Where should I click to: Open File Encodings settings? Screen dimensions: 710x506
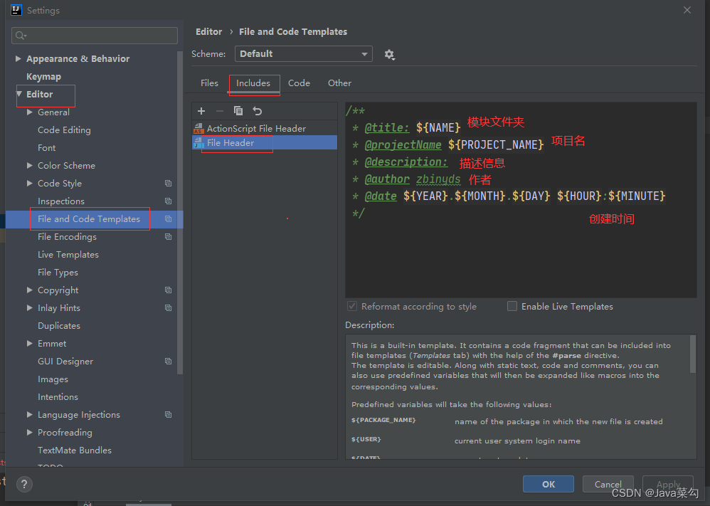tap(67, 237)
